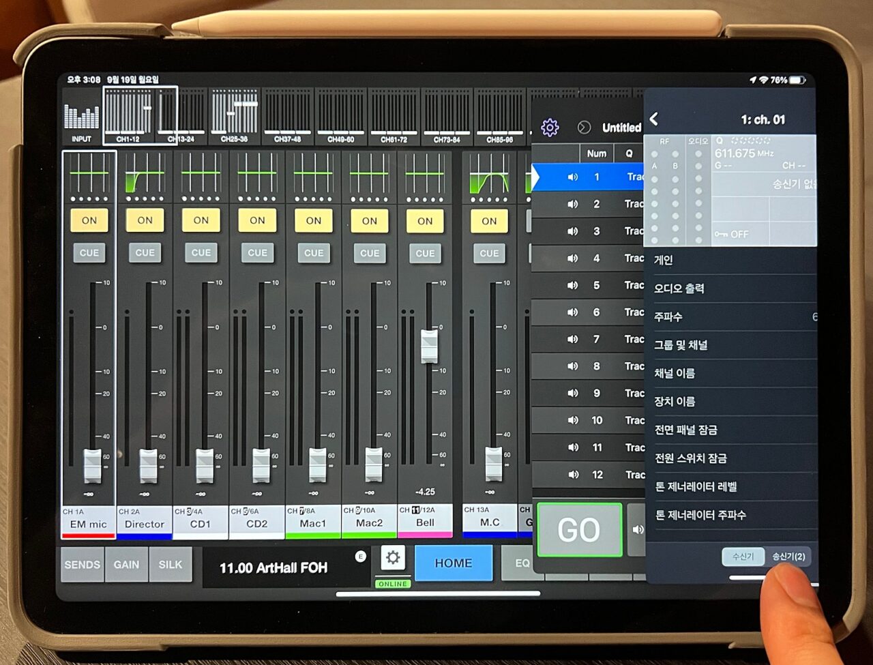Viewport: 873px width, 665px height.
Task: Toggle ON for the Mac1 channel
Action: tap(314, 221)
